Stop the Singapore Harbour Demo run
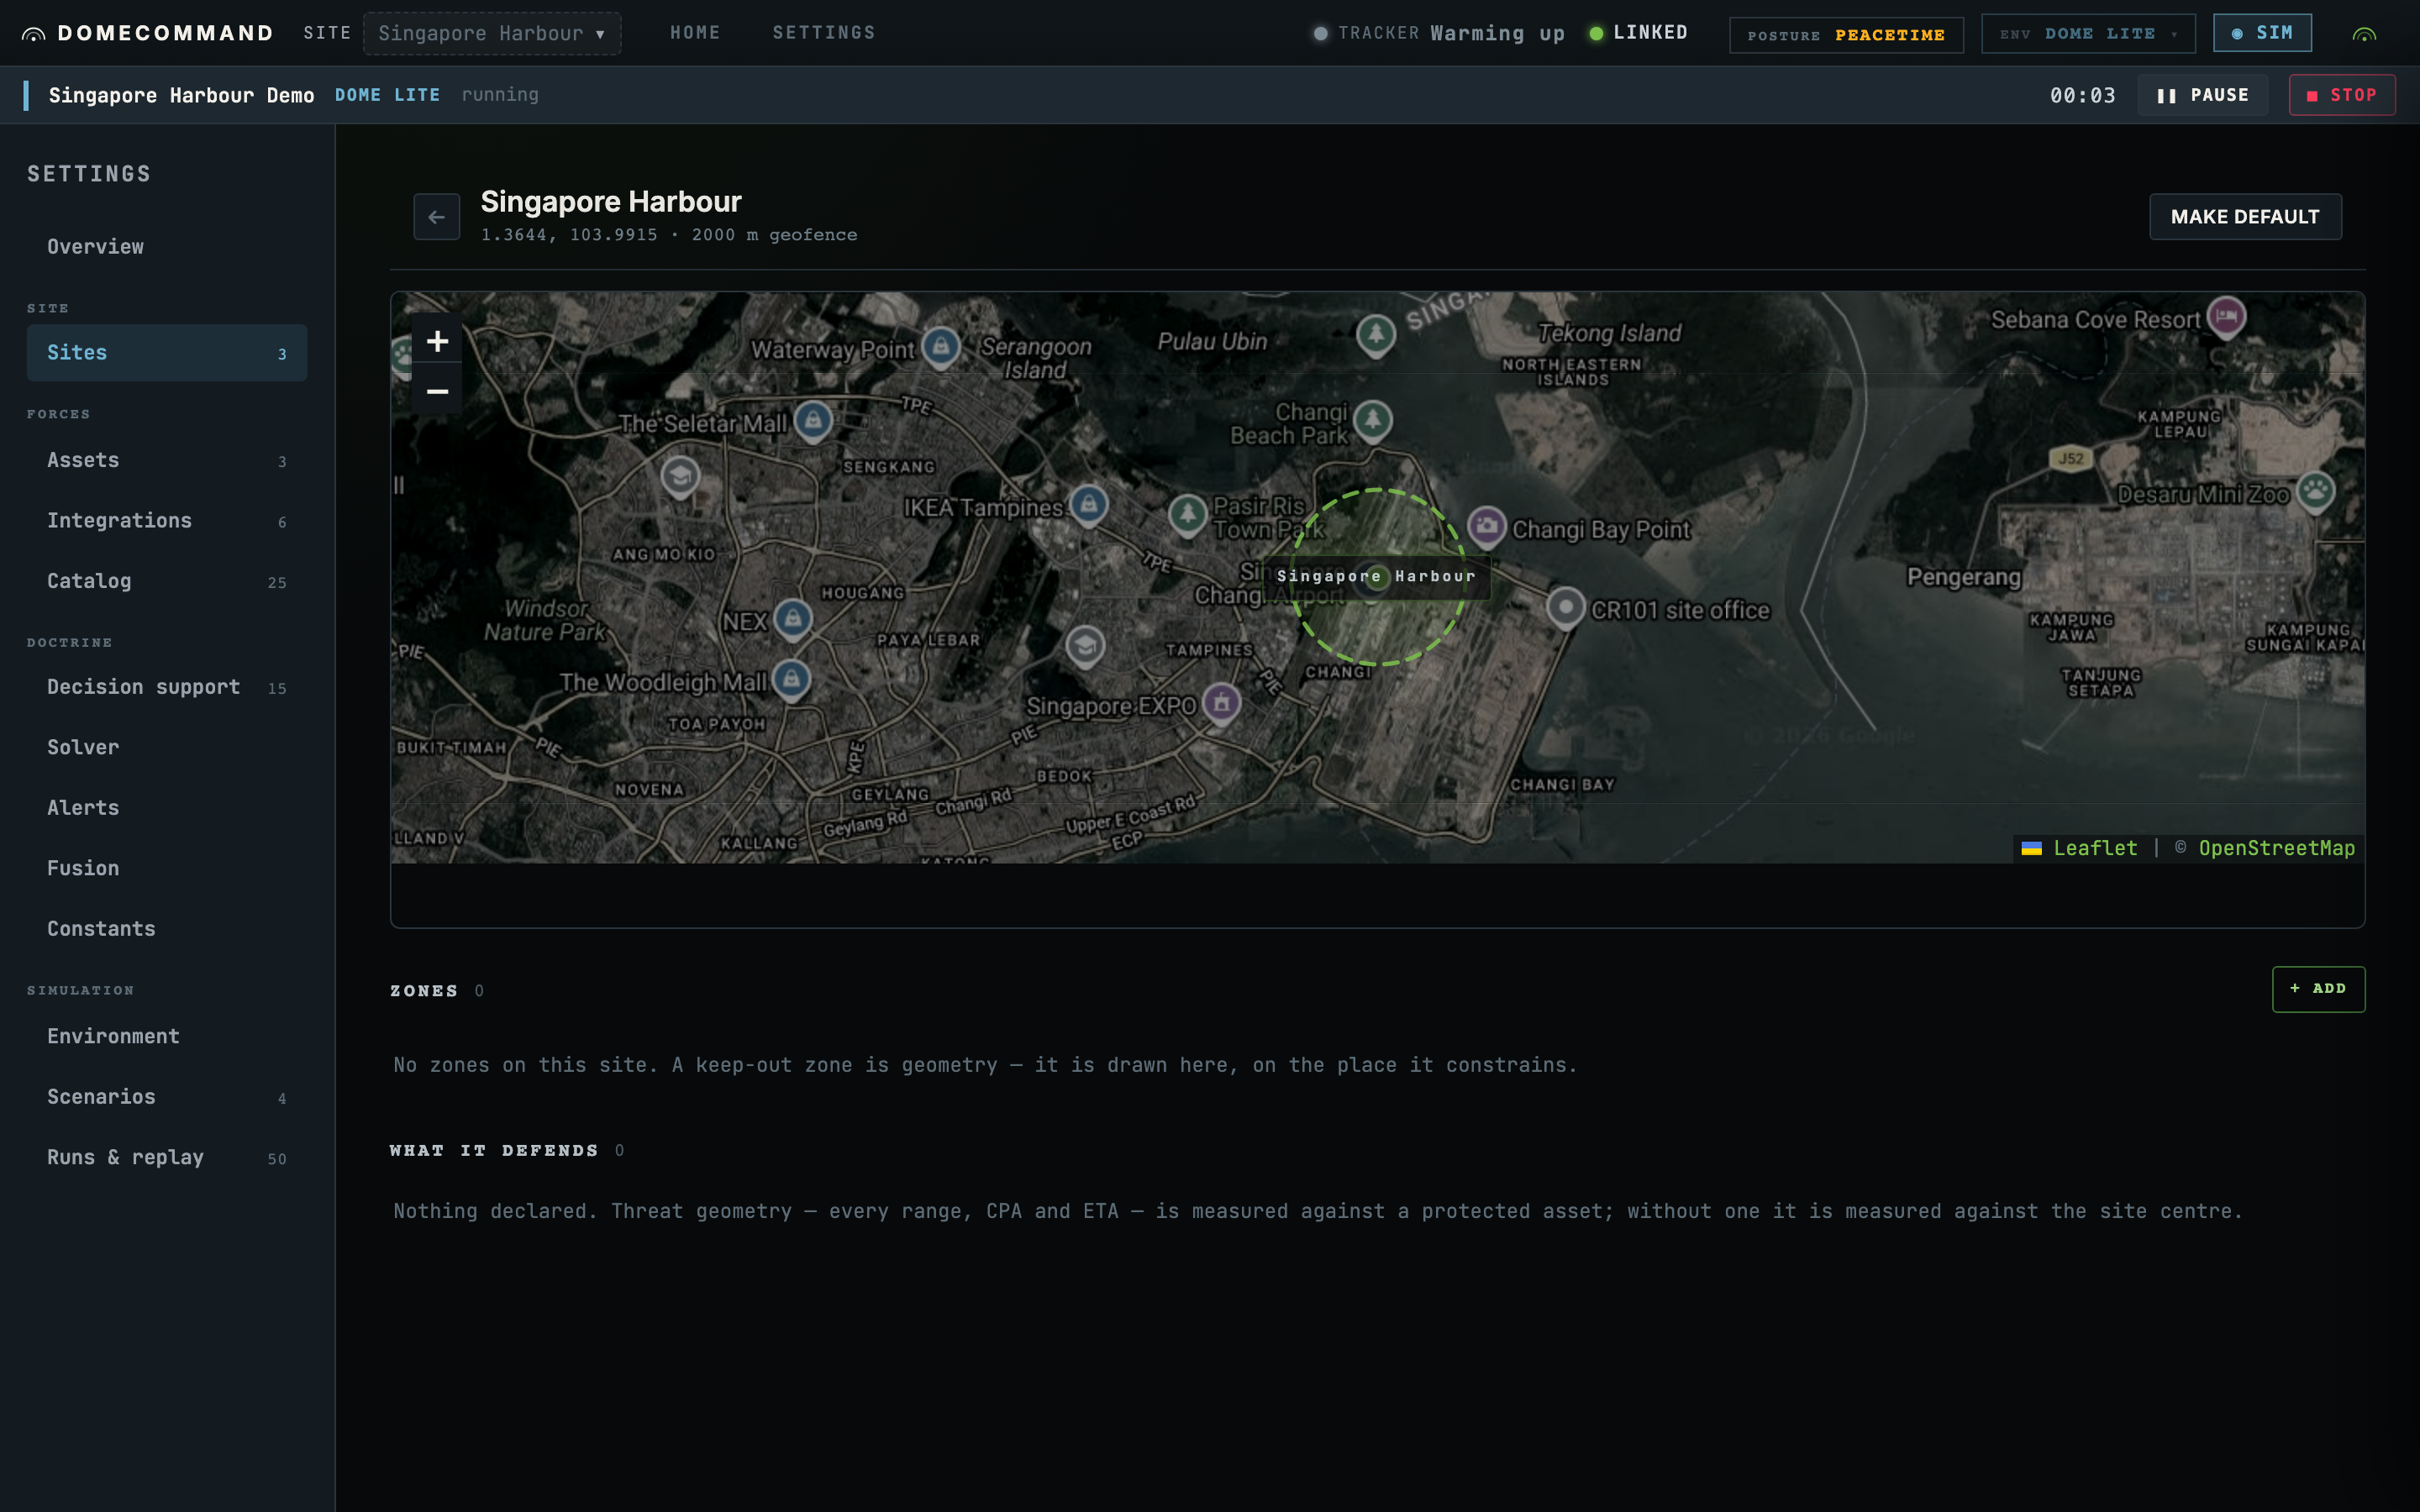Viewport: 2420px width, 1512px height. point(2342,95)
